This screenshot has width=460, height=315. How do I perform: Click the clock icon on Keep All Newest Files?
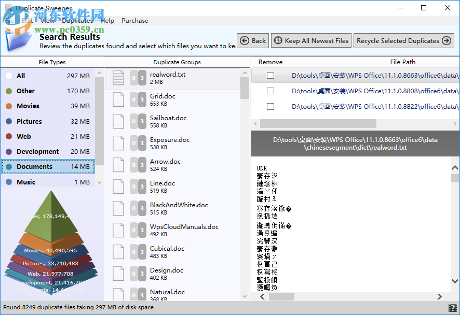click(278, 40)
